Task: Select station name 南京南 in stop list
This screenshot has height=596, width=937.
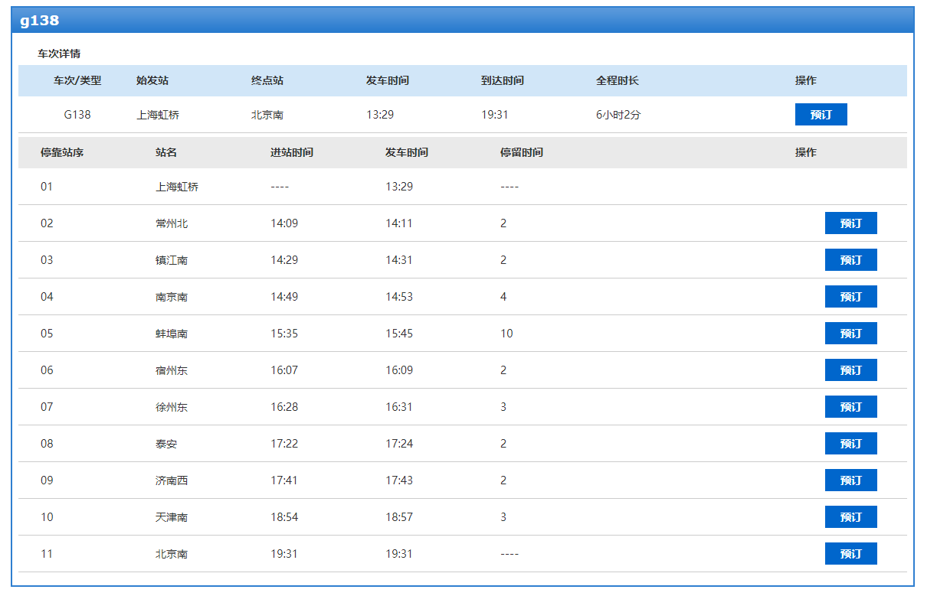Action: tap(172, 297)
